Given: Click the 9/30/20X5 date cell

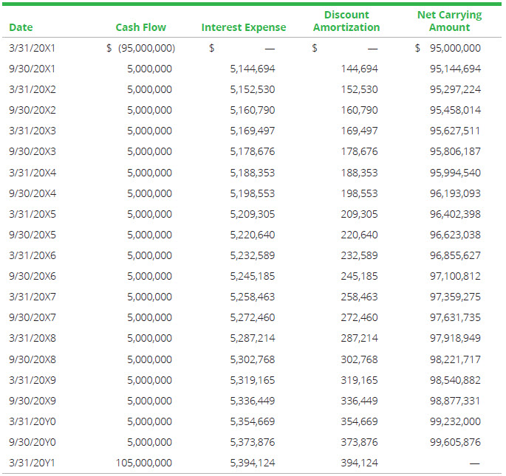Looking at the screenshot, I should pos(32,235).
